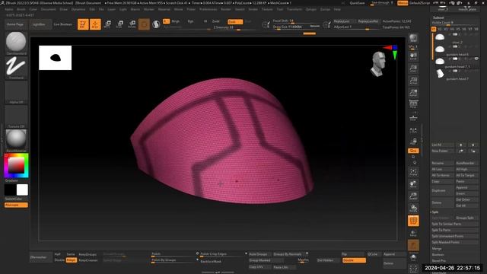Open the Document menu
Viewport: 487px width, 274px height.
tap(48, 9)
